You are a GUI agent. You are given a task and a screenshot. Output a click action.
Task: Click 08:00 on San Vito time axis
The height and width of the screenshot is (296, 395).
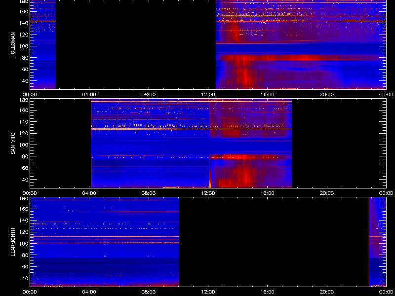pos(149,193)
